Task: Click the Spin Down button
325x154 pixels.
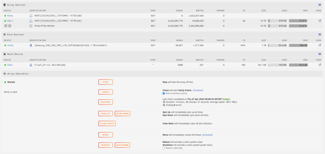Action: tap(123, 114)
